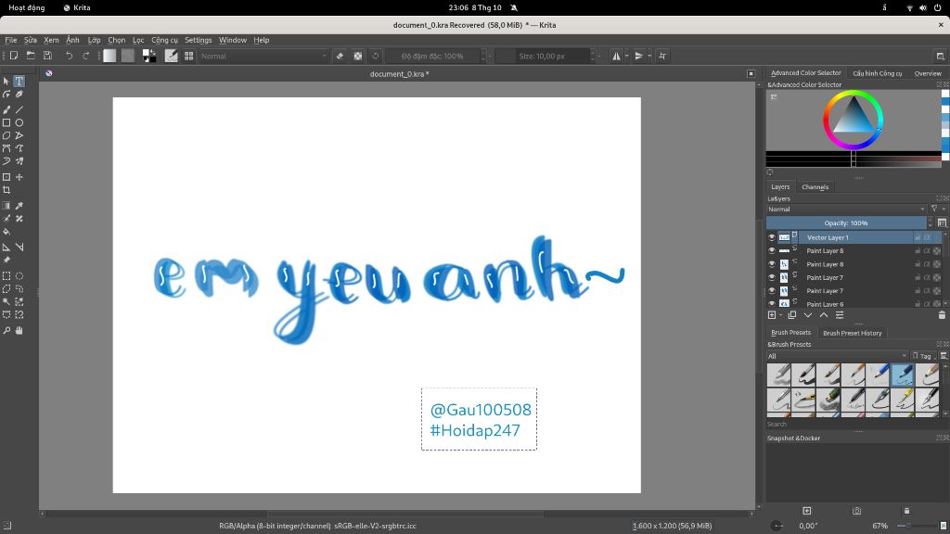
Task: Open the File menu
Action: pos(11,40)
